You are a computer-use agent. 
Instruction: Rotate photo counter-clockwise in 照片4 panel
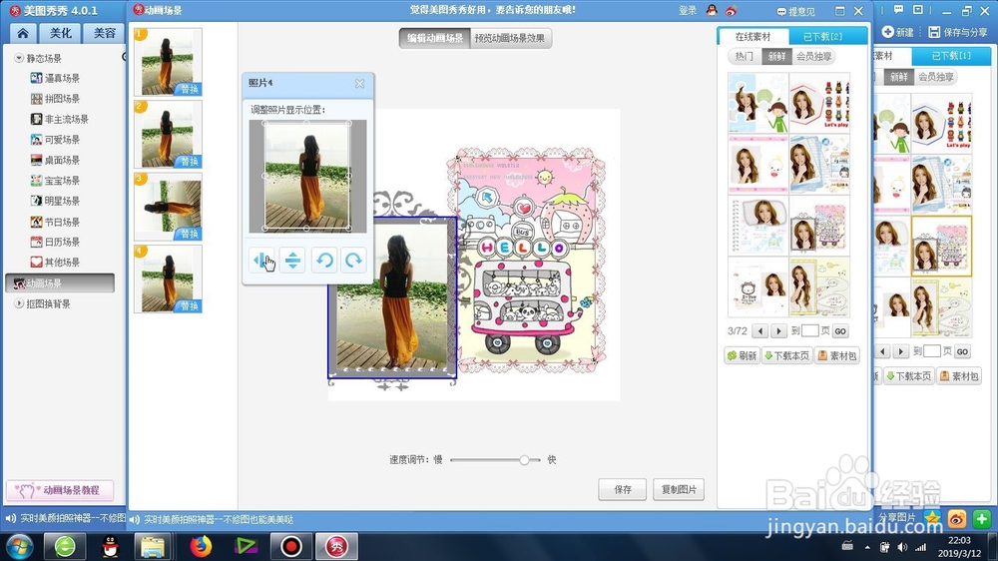[324, 260]
